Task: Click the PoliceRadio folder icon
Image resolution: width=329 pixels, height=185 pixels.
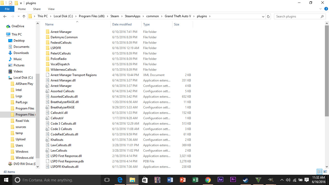Action: (x=47, y=59)
